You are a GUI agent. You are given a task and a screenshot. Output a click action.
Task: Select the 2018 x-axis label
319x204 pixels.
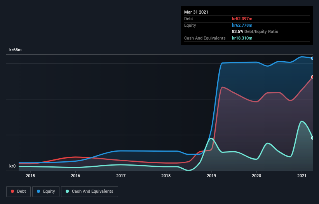[166, 176]
